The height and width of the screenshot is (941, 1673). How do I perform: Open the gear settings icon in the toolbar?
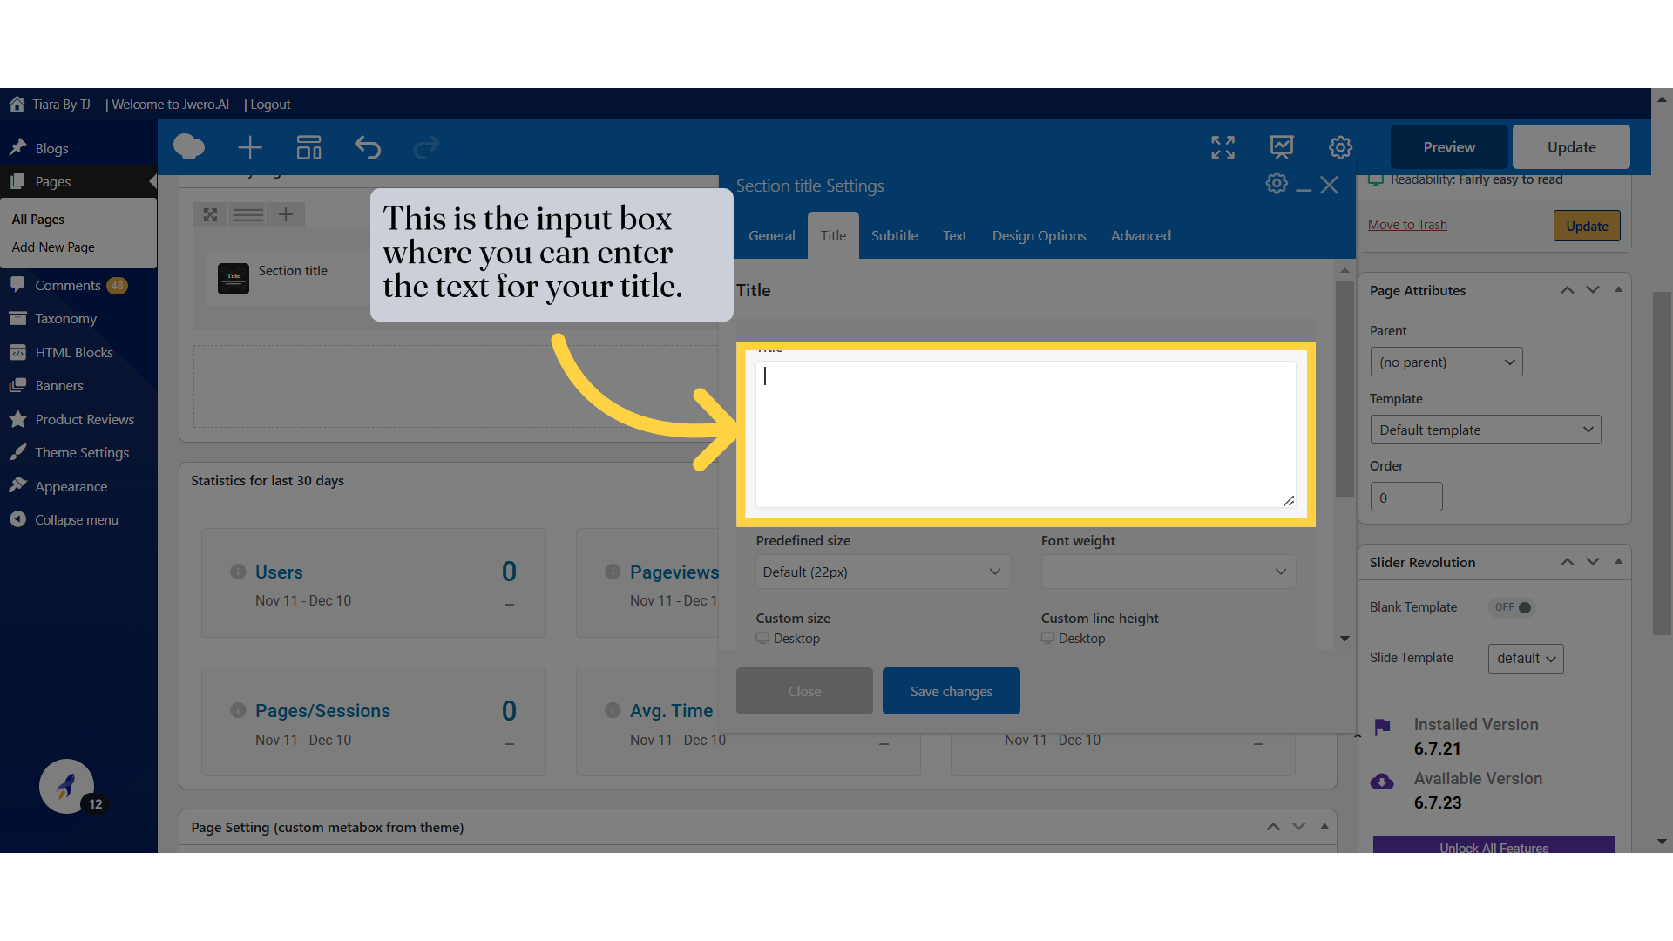pyautogui.click(x=1340, y=147)
